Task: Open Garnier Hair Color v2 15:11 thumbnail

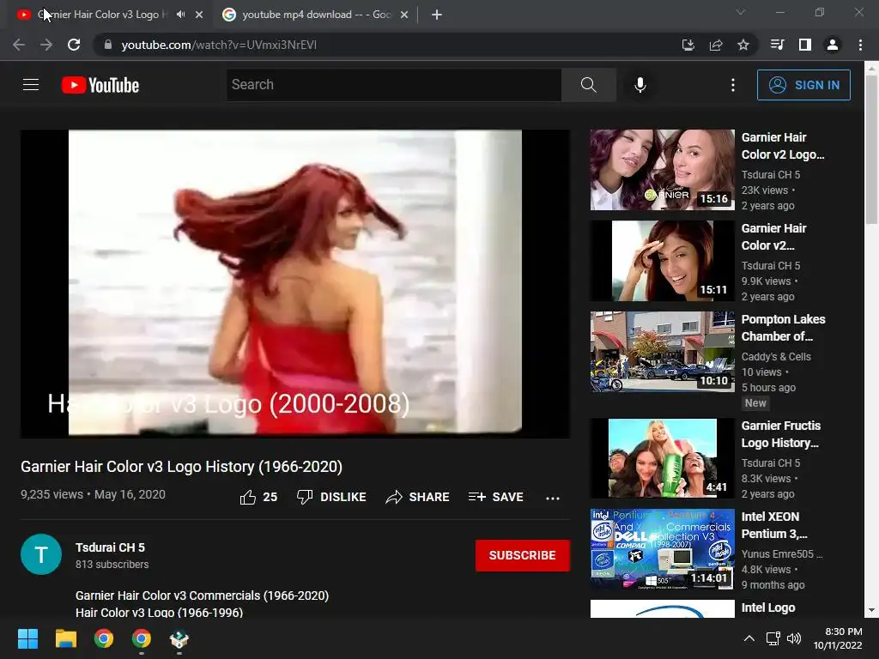Action: click(x=662, y=261)
